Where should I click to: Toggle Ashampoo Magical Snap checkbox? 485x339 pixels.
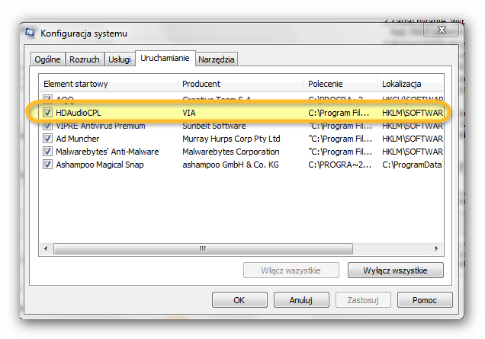click(x=47, y=165)
